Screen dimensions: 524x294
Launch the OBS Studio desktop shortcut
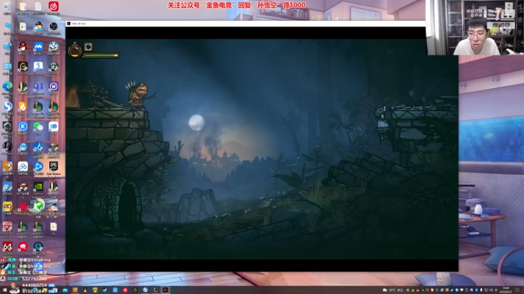click(x=54, y=26)
